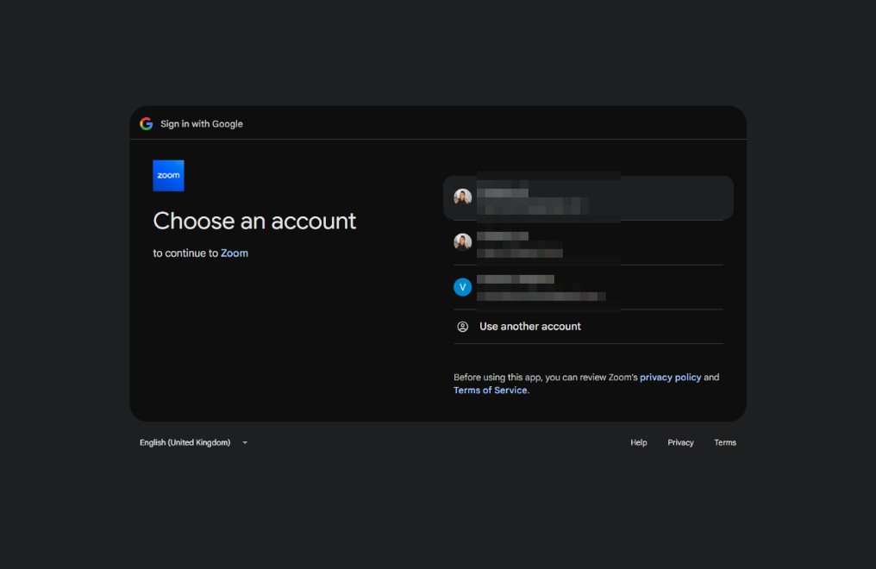The height and width of the screenshot is (569, 876).
Task: Click the language selector dropdown arrow
Action: tap(245, 443)
